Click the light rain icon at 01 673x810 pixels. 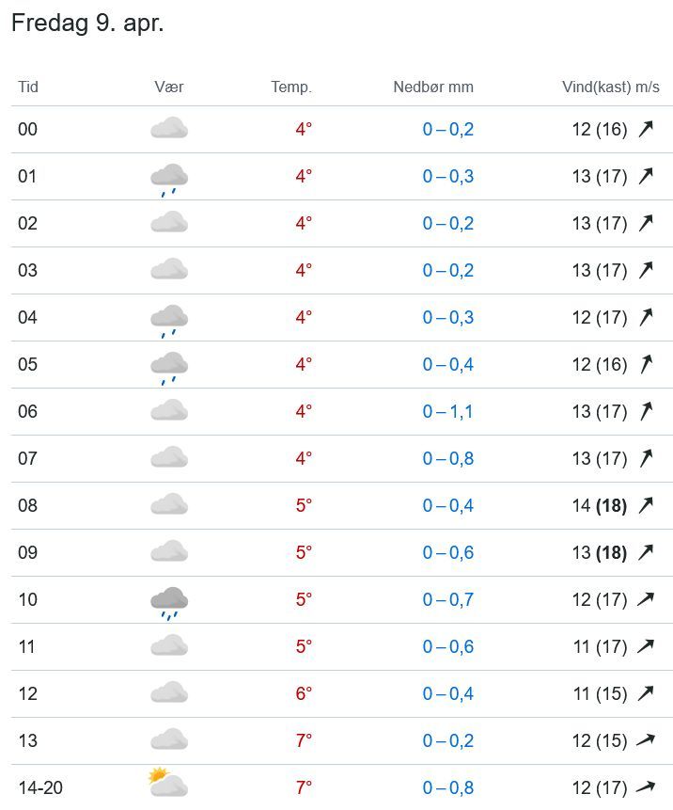tap(169, 180)
